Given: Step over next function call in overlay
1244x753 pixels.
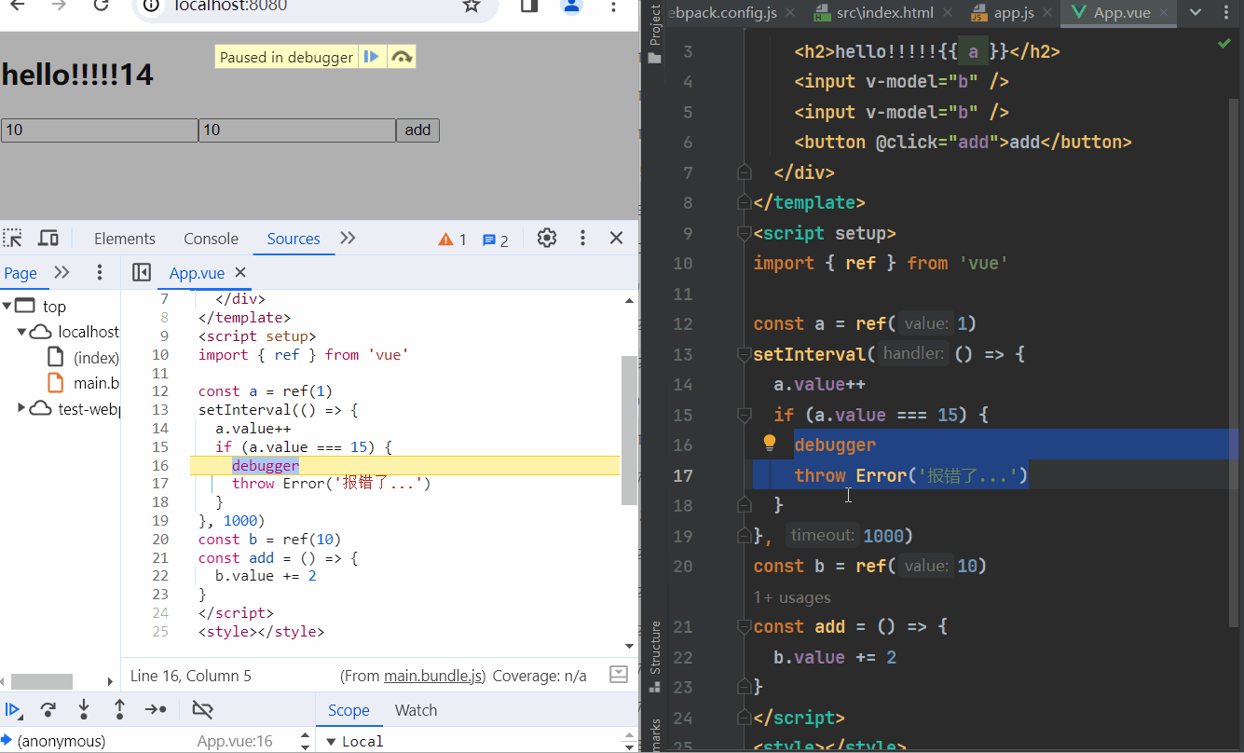Looking at the screenshot, I should click(402, 57).
